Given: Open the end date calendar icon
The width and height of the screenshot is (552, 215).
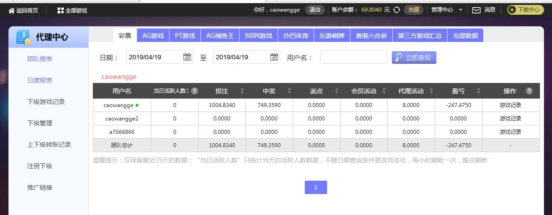Looking at the screenshot, I should tap(274, 57).
